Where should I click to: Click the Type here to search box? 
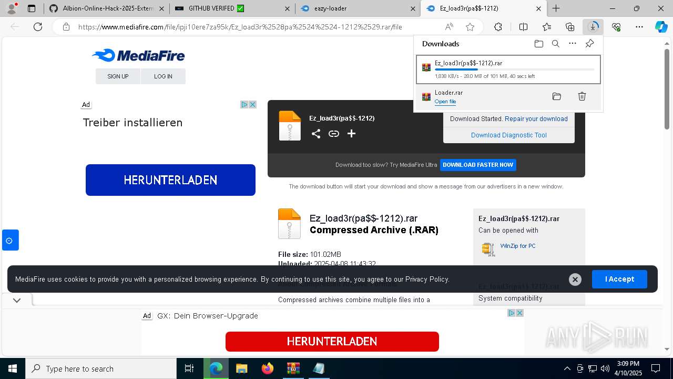(x=101, y=368)
